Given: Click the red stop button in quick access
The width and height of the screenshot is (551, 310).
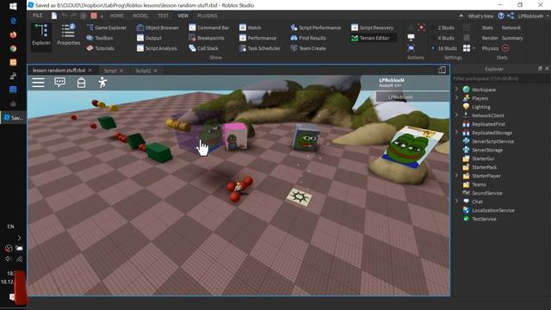Looking at the screenshot, I should [94, 15].
